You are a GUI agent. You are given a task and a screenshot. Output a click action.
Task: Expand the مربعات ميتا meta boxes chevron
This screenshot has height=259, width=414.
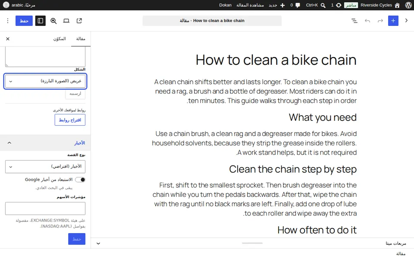click(98, 243)
